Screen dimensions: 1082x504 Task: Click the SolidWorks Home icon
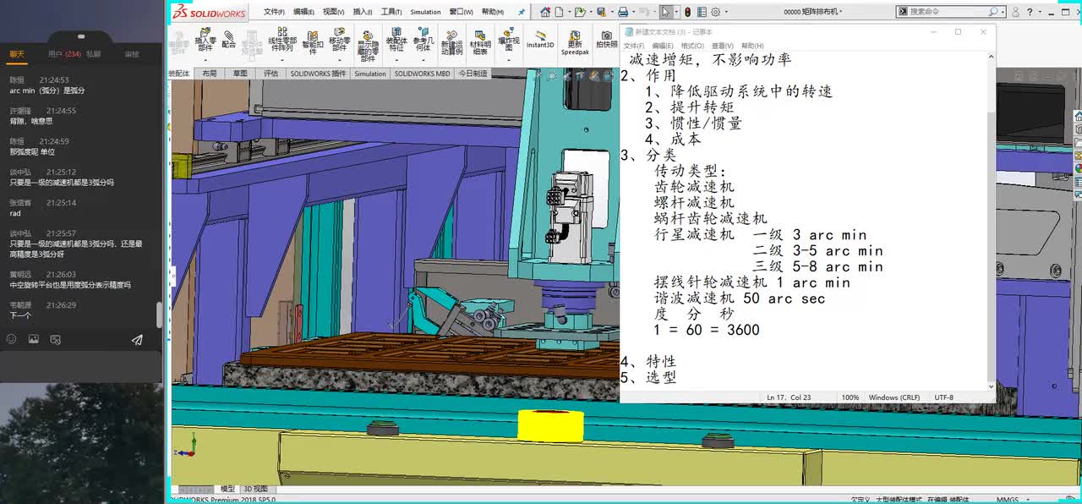click(x=546, y=12)
